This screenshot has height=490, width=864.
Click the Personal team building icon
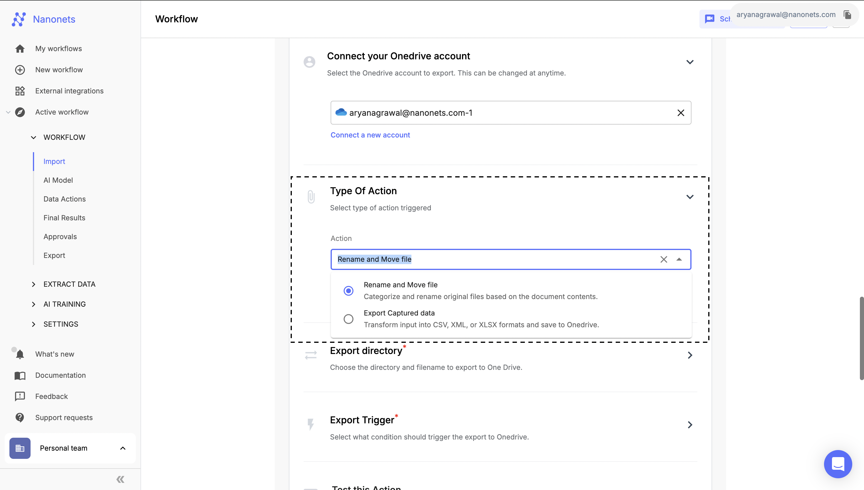point(20,448)
